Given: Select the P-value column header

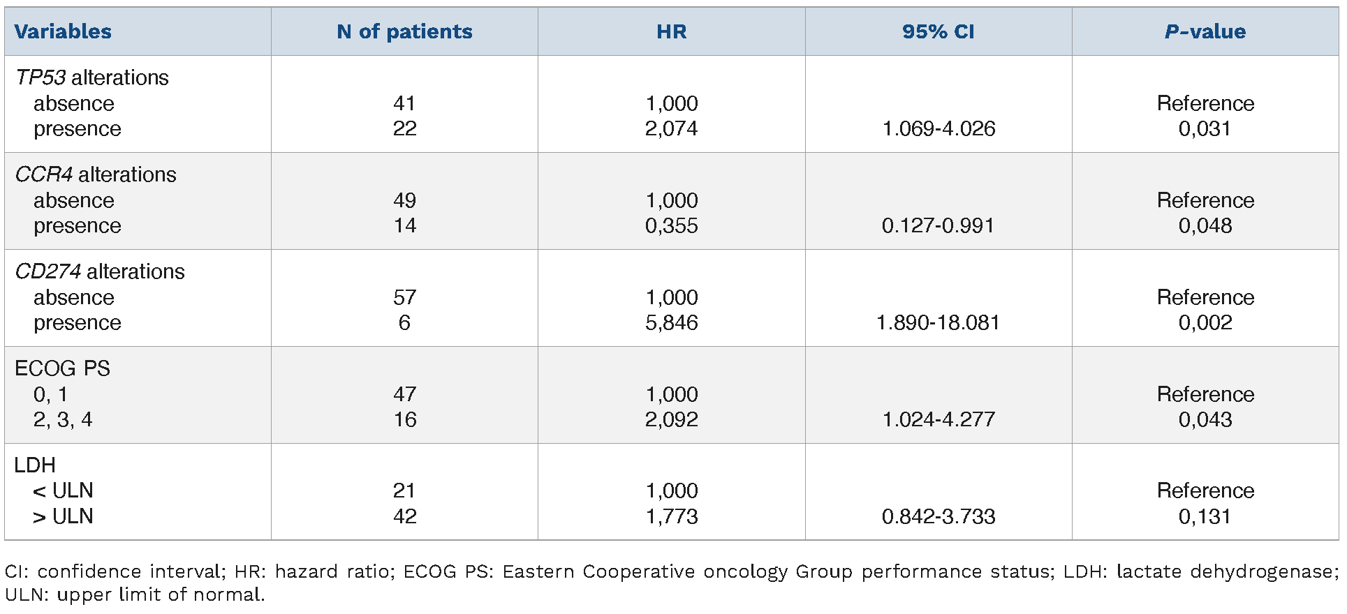Looking at the screenshot, I should (x=1205, y=31).
